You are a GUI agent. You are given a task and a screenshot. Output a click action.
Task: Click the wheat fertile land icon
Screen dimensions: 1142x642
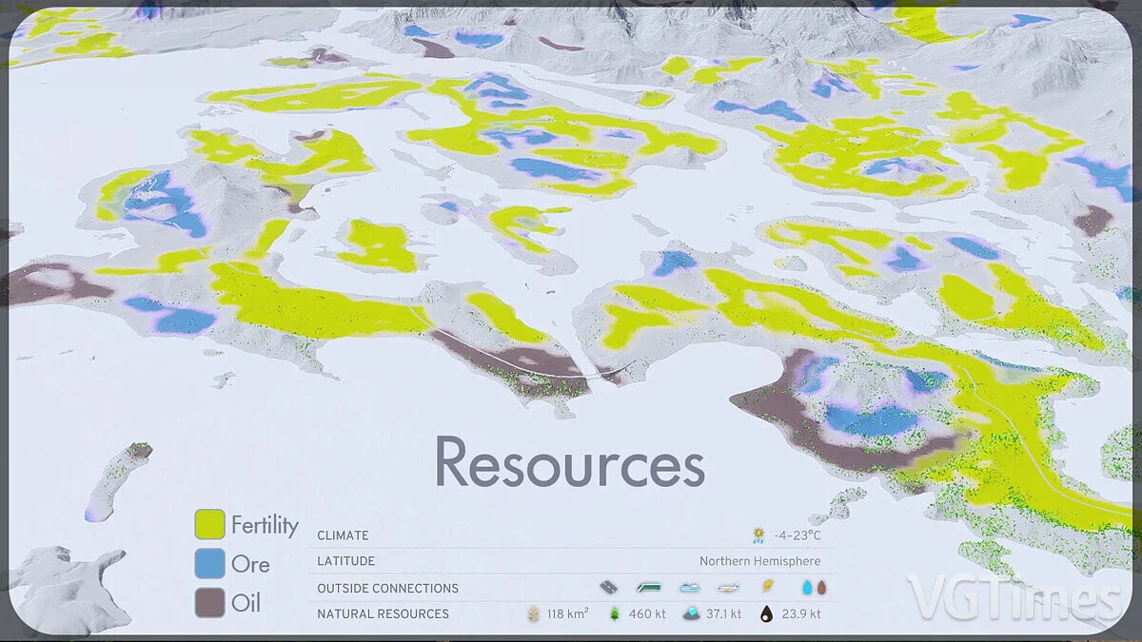534,613
